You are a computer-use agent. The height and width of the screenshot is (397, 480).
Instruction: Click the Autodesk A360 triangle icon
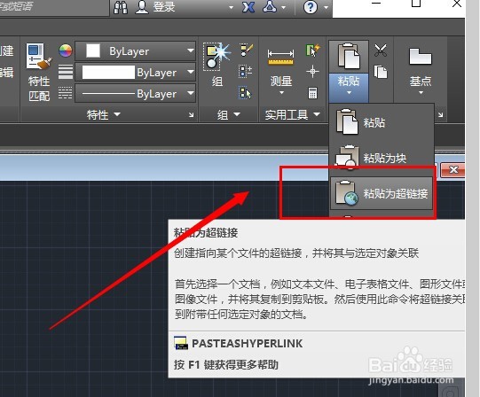[270, 7]
